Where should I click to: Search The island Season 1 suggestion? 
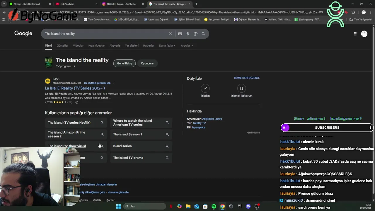[141, 134]
